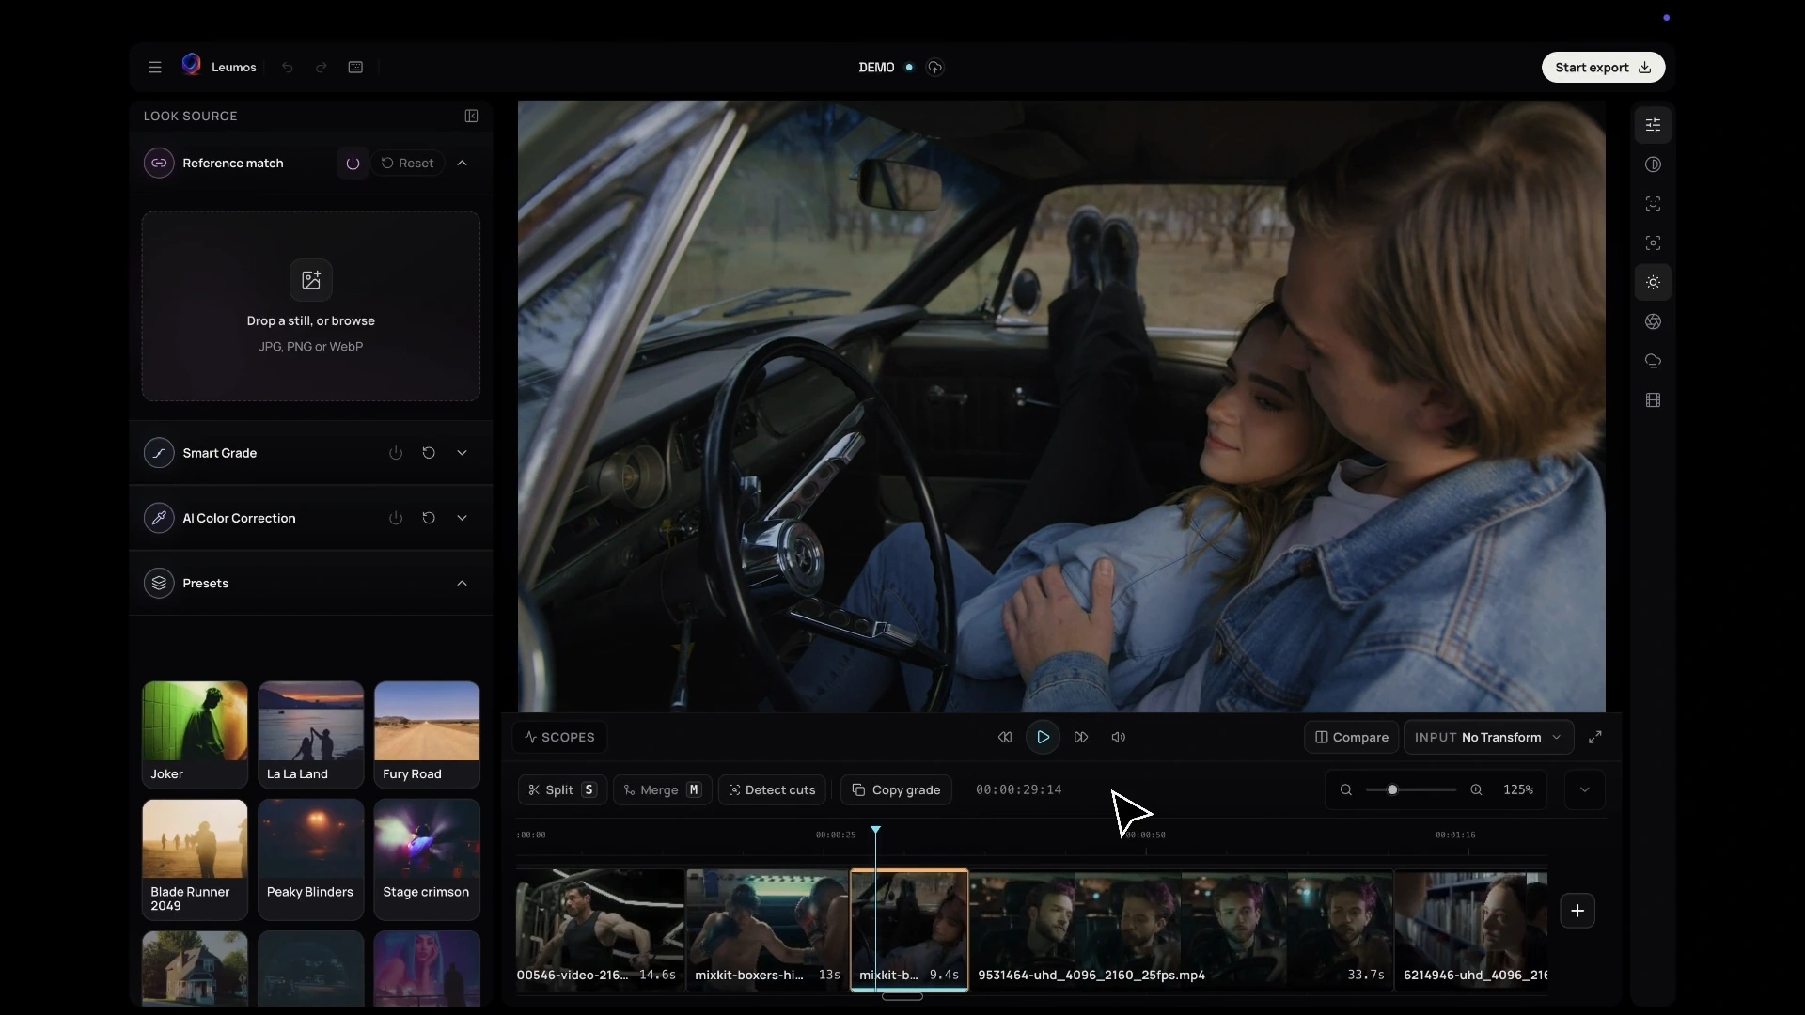Click the 125% zoom value
1805x1015 pixels.
(x=1518, y=790)
